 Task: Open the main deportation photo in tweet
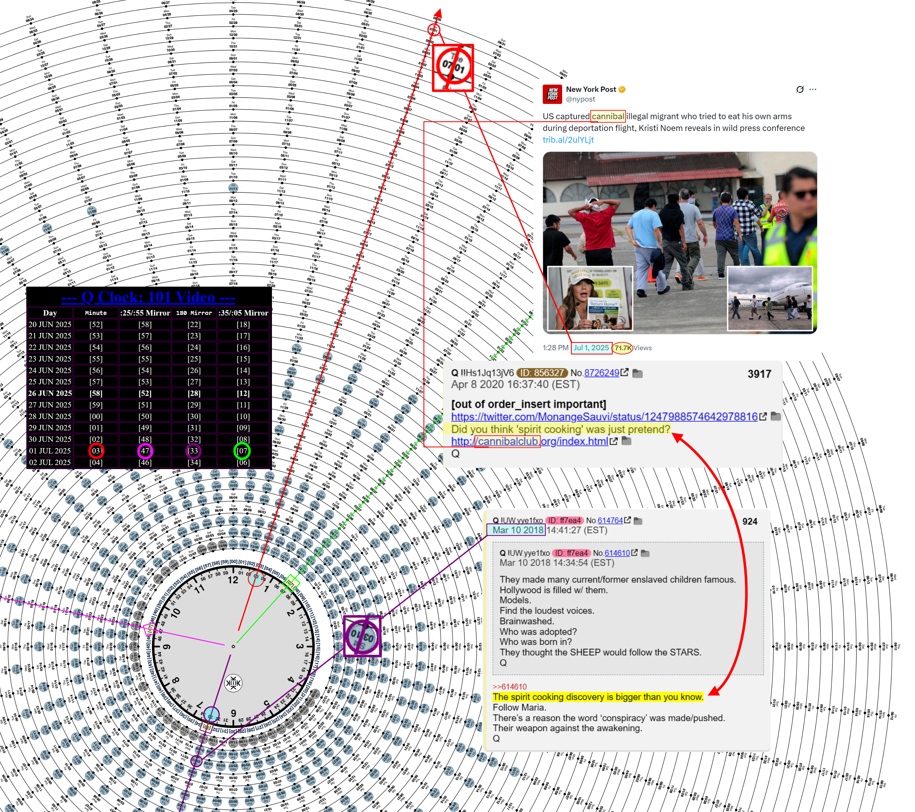click(x=680, y=242)
